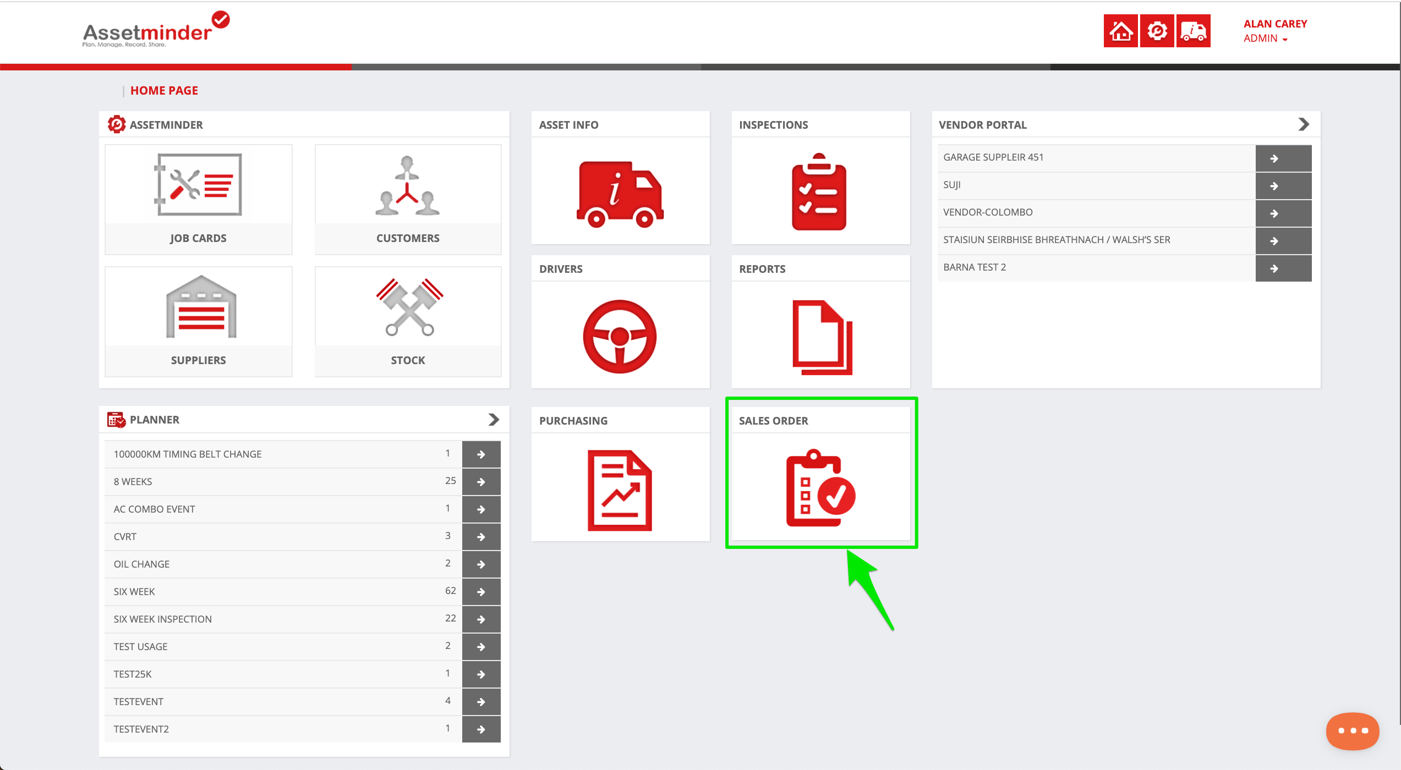1401x770 pixels.
Task: Select 'OIL CHANGE' planner text
Action: (x=141, y=564)
